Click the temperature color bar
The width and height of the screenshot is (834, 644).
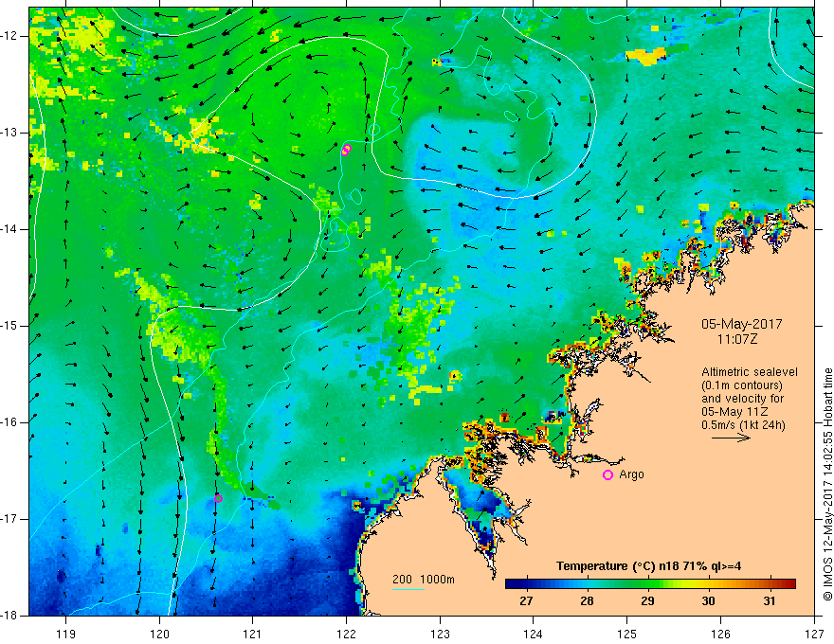pos(650,584)
